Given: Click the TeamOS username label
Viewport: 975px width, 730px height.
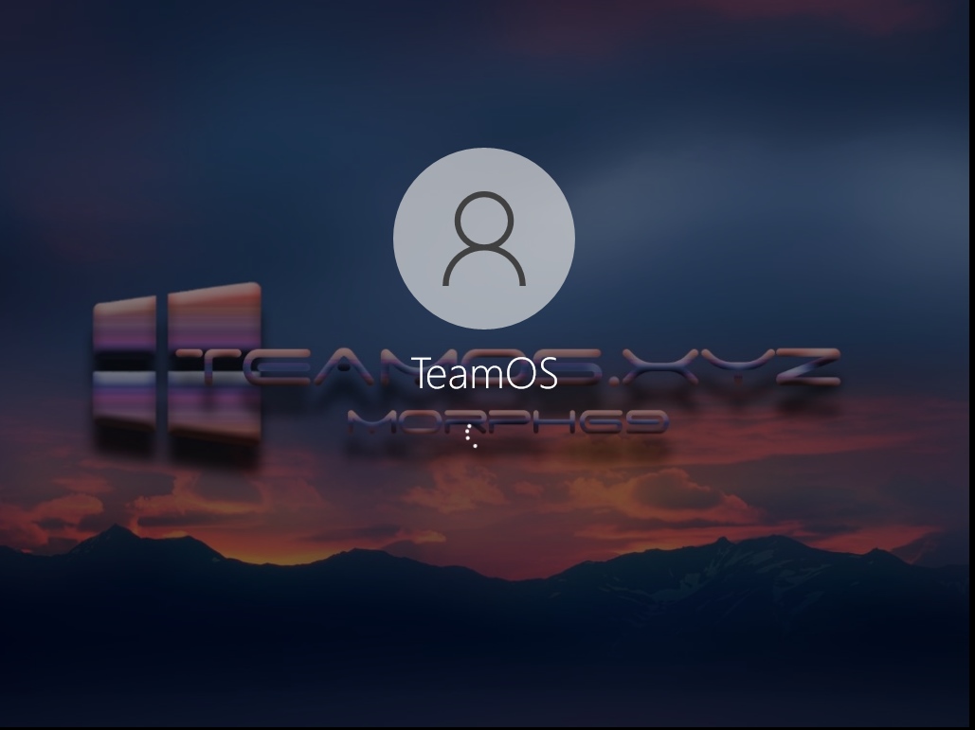Looking at the screenshot, I should pos(484,373).
